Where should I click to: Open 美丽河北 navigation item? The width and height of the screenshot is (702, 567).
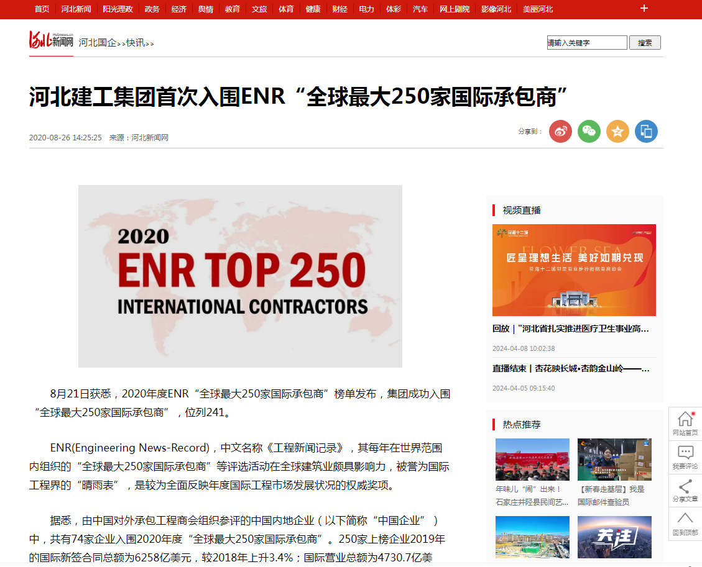538,9
